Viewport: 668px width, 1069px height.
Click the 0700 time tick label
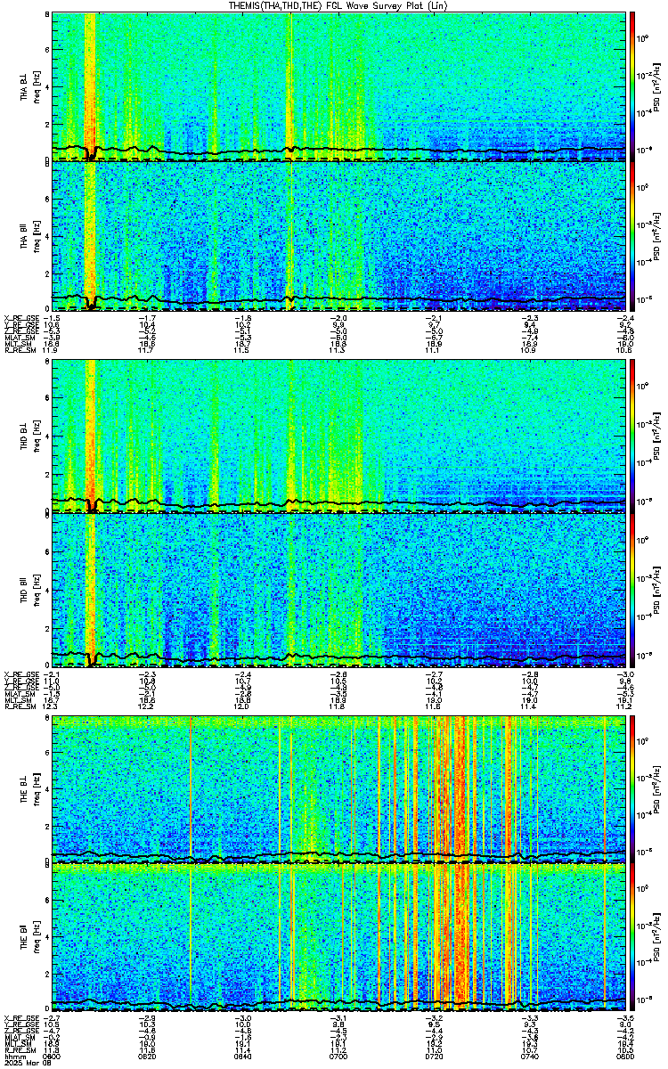point(338,1057)
